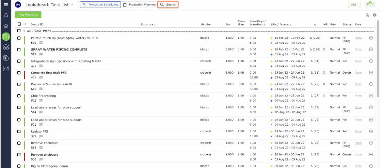Expand the Structure column chevron
Screen dimensions: 382x168
coord(154,24)
